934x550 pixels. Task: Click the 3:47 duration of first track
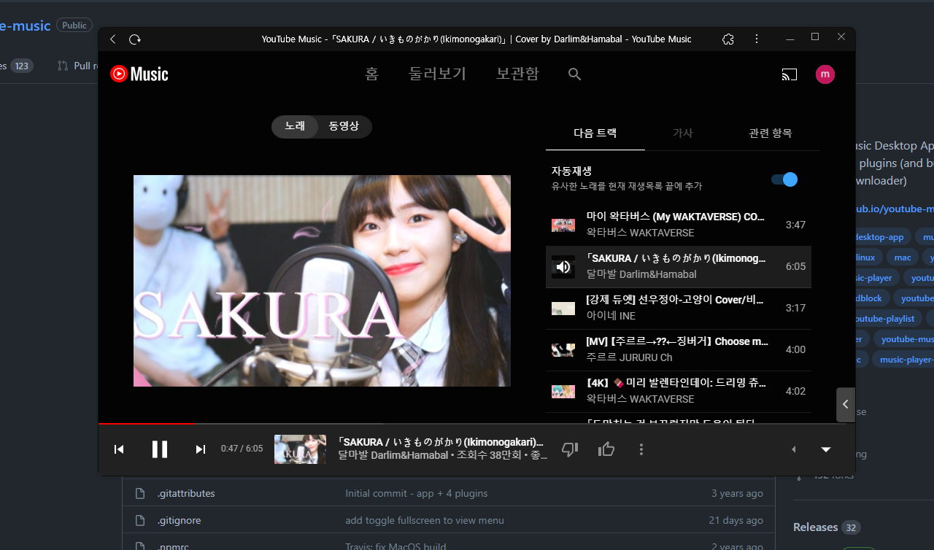click(795, 225)
